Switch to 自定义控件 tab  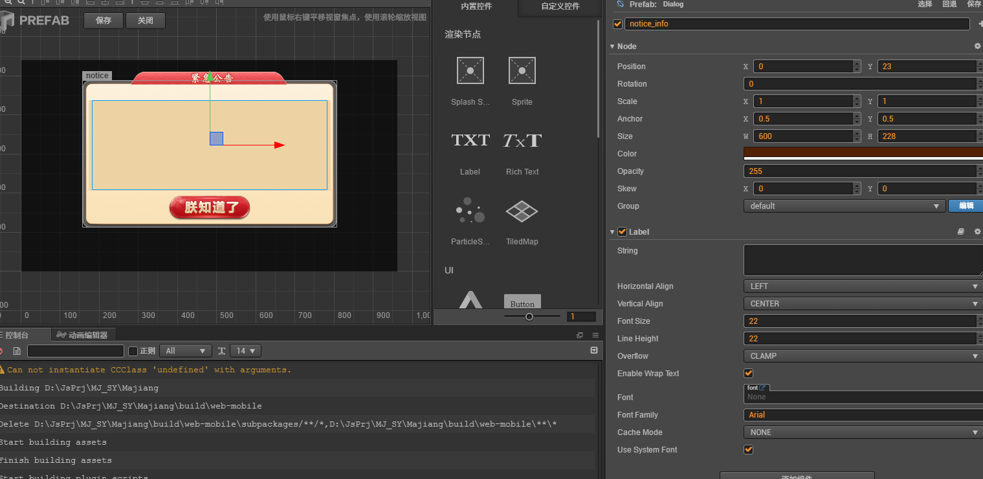tap(560, 6)
